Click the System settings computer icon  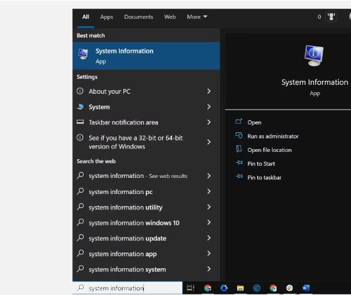click(80, 106)
